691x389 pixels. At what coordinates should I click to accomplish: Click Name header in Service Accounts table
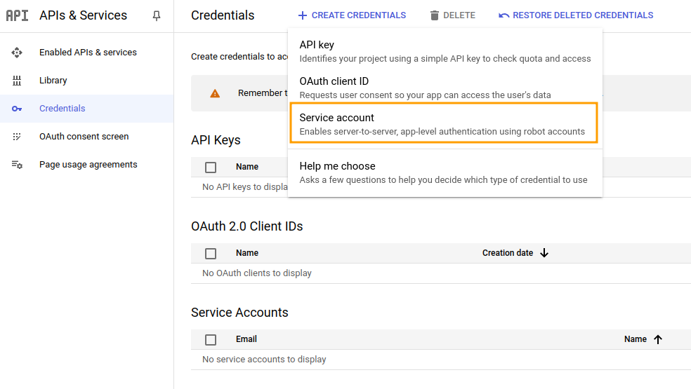[636, 339]
